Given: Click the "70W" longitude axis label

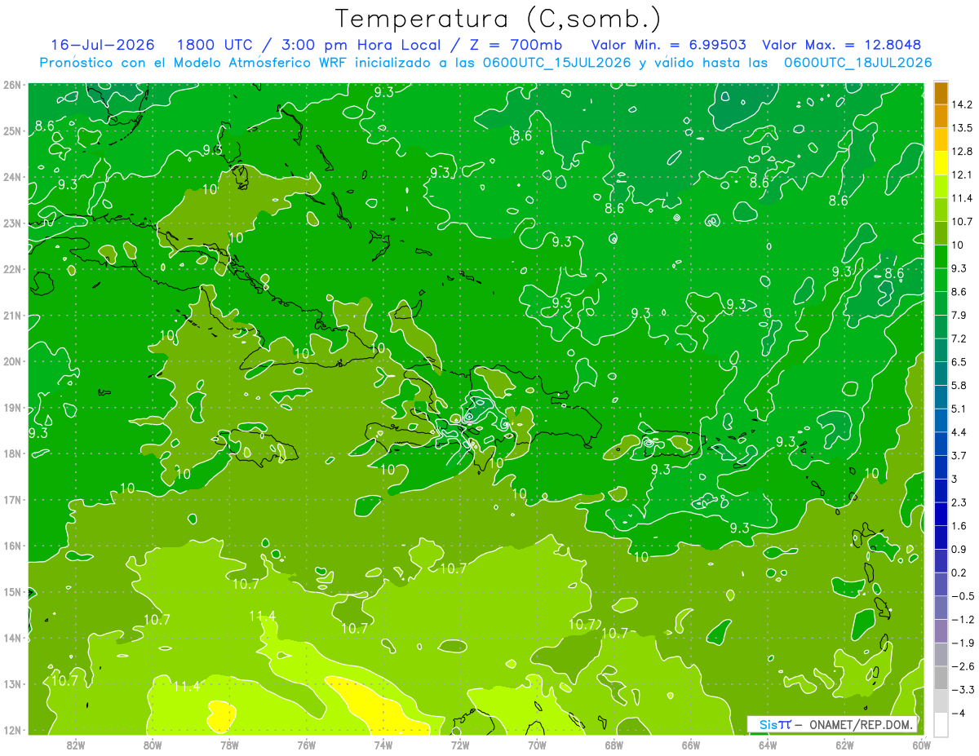Looking at the screenshot, I should (x=537, y=745).
